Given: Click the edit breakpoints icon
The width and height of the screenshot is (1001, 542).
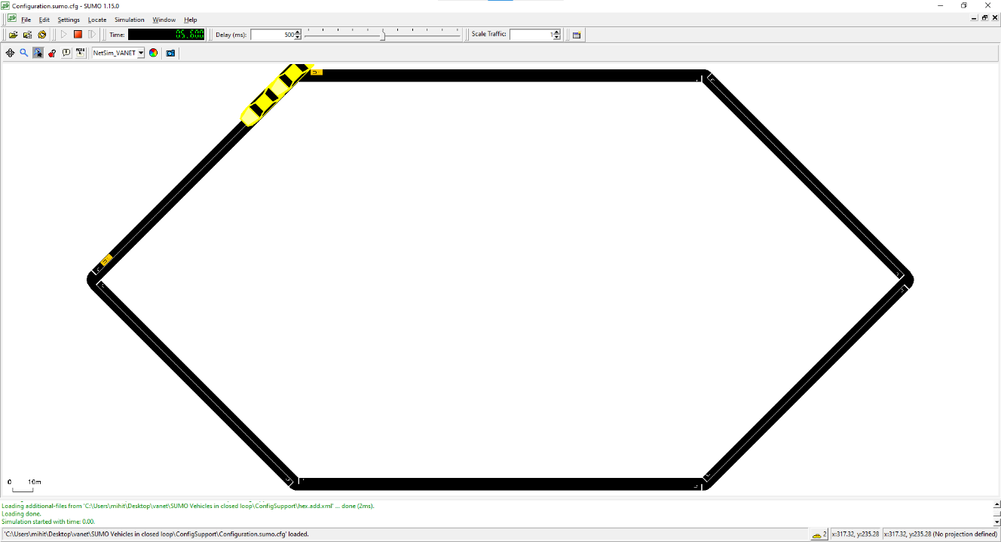Looking at the screenshot, I should [80, 53].
